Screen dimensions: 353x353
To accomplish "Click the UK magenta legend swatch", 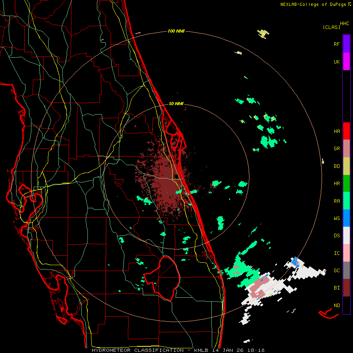I will [x=346, y=62].
